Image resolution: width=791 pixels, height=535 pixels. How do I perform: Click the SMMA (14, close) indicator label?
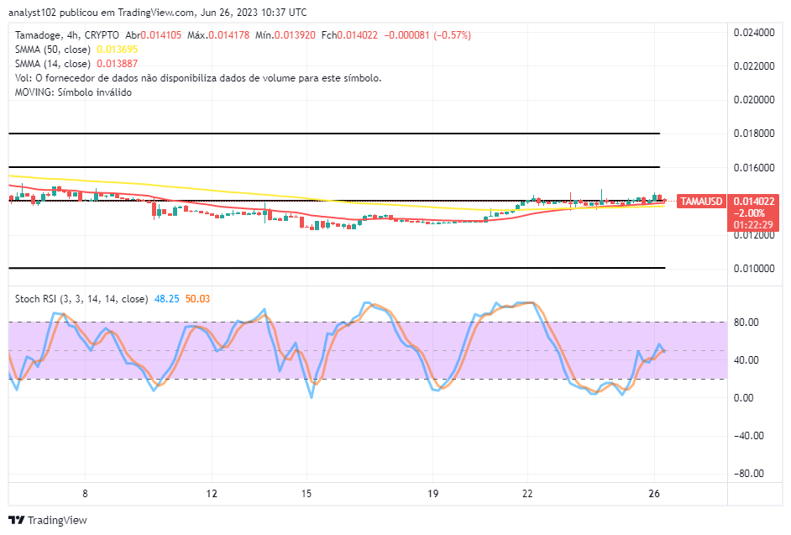53,64
